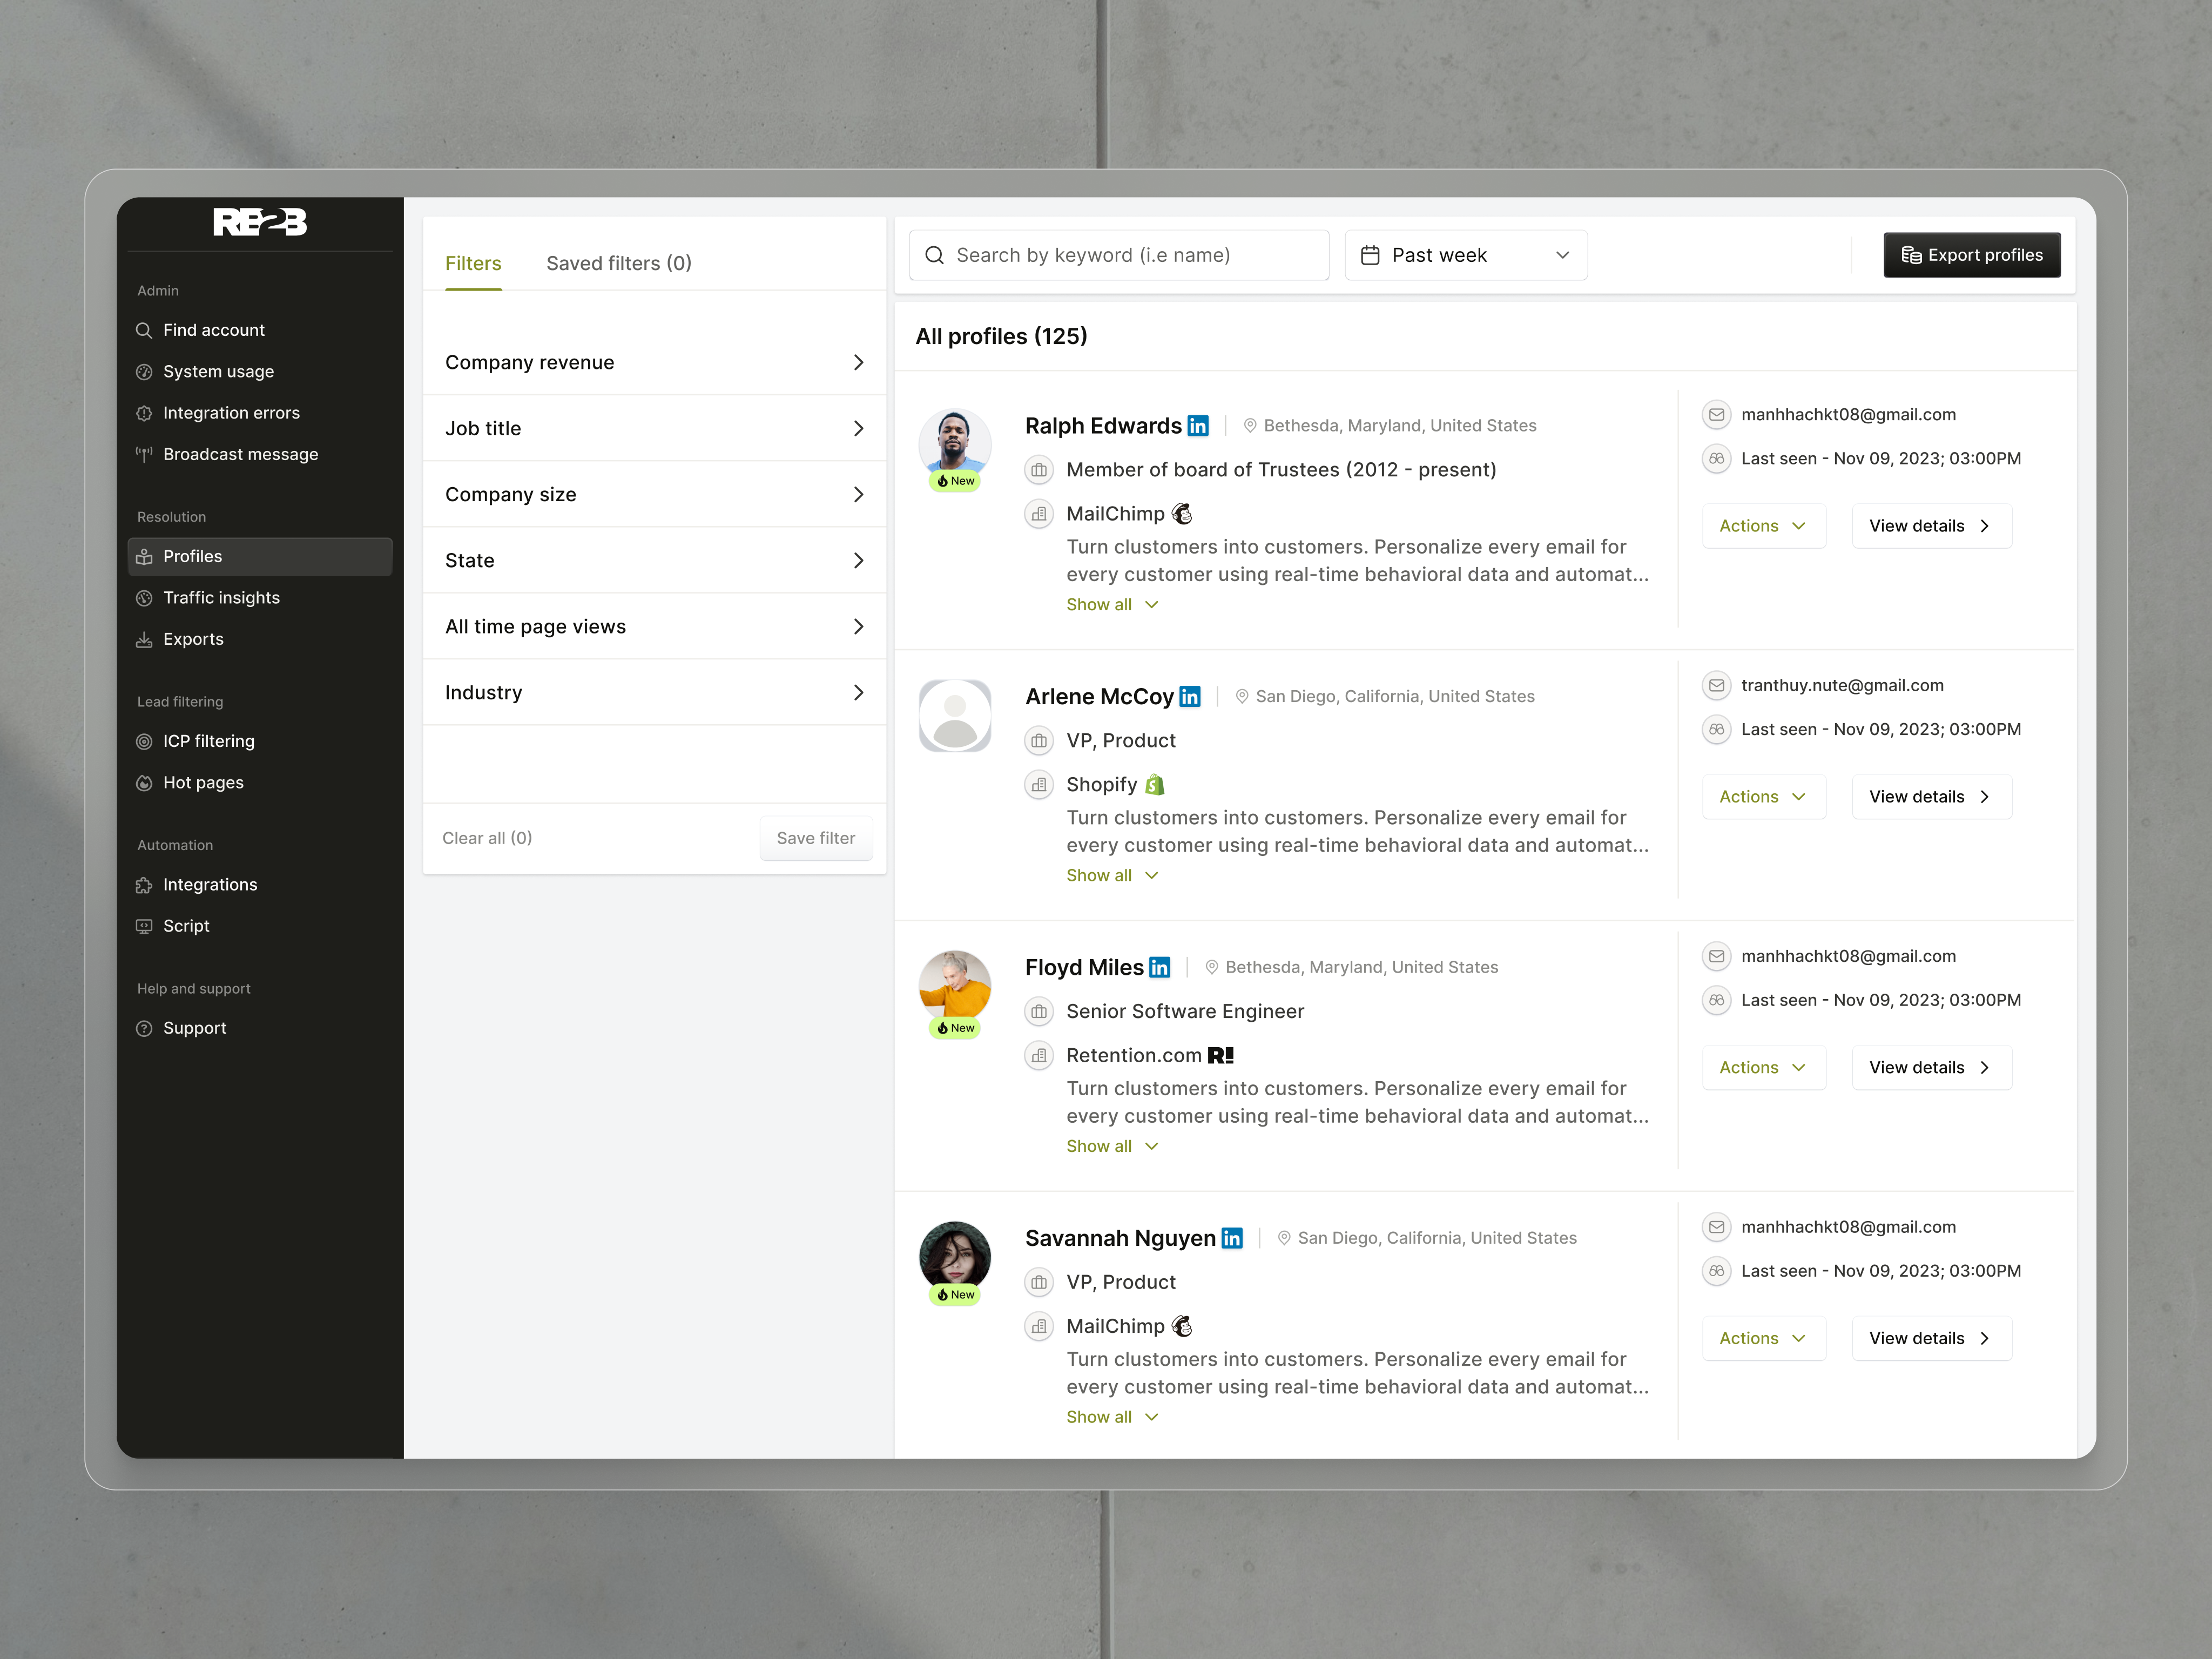Select the Traffic insights sidebar icon
The image size is (2212, 1659).
pos(146,597)
